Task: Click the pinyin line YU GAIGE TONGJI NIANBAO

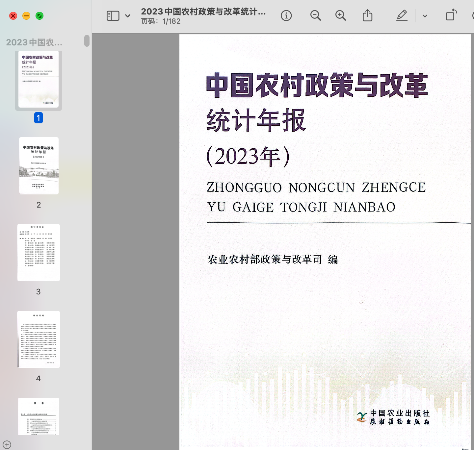Action: [301, 207]
